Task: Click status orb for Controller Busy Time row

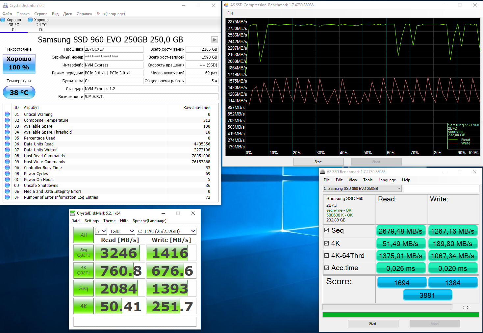Action: tap(7, 167)
